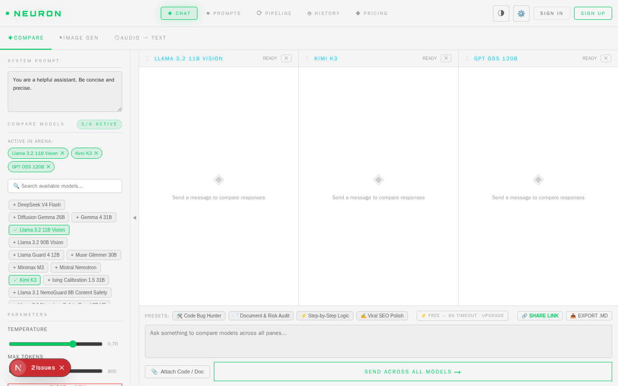
Task: Deselect the checked Llama 3.2 11B Vision model
Action: tap(39, 230)
